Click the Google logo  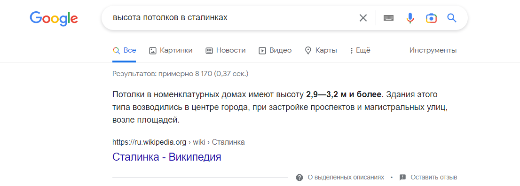(54, 18)
